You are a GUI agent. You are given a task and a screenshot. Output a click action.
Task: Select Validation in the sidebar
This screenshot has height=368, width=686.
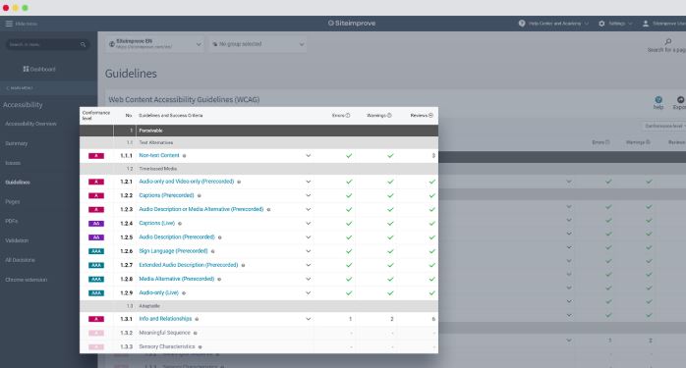[17, 240]
